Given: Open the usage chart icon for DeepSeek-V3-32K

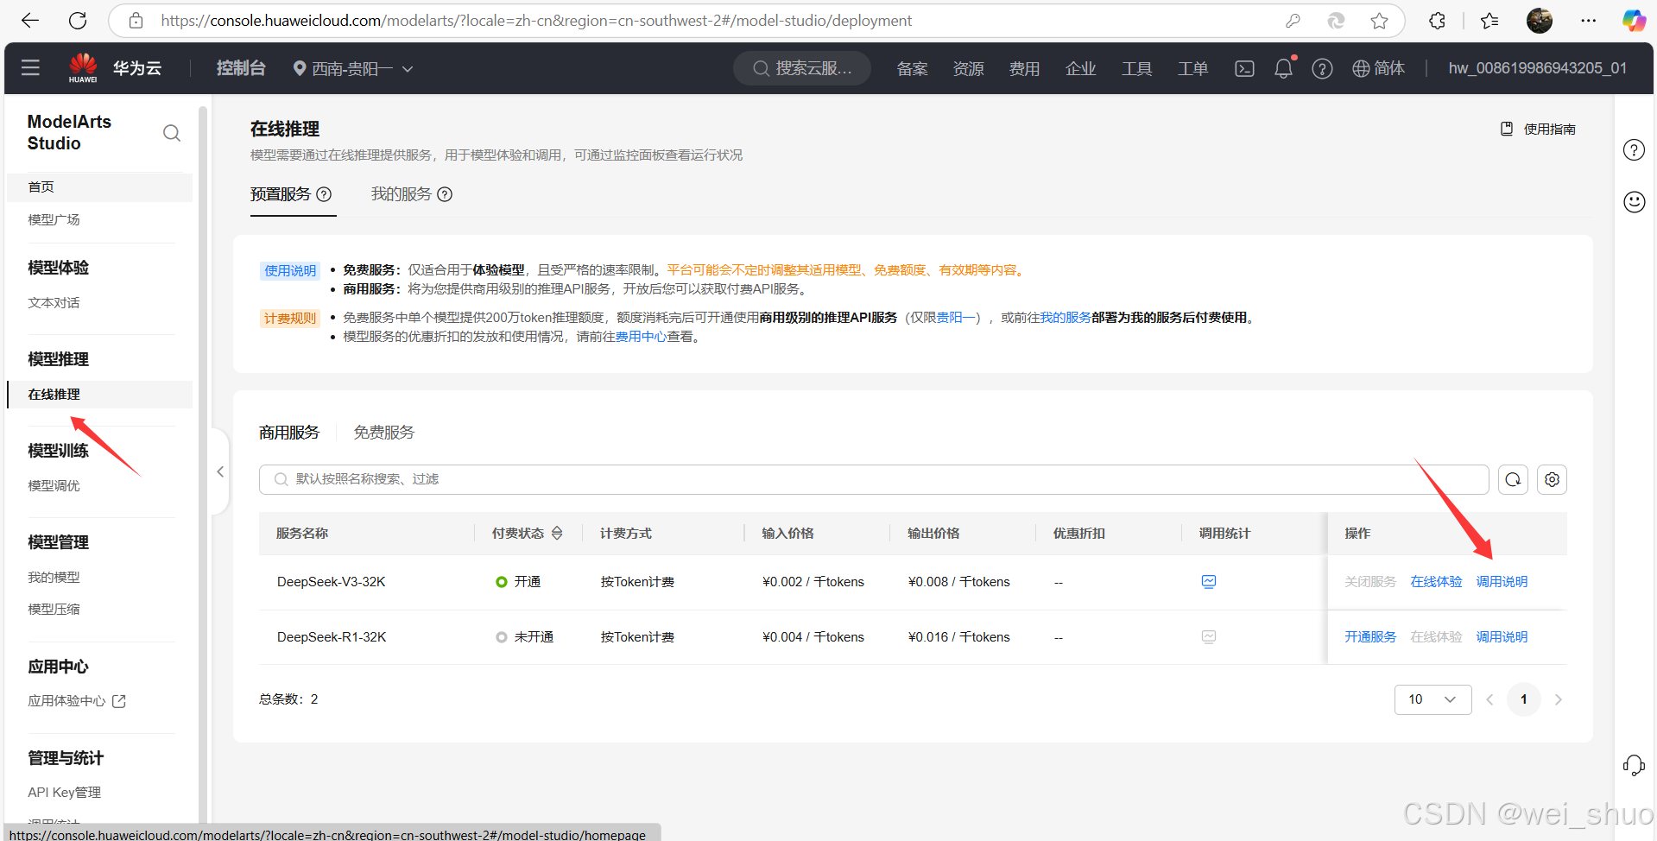Looking at the screenshot, I should click(x=1208, y=581).
